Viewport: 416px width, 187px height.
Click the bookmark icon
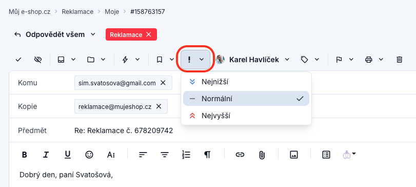[159, 60]
